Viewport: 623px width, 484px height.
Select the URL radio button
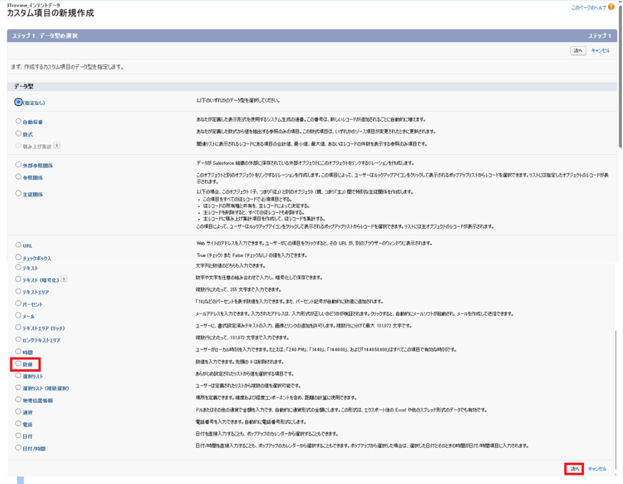coord(19,245)
